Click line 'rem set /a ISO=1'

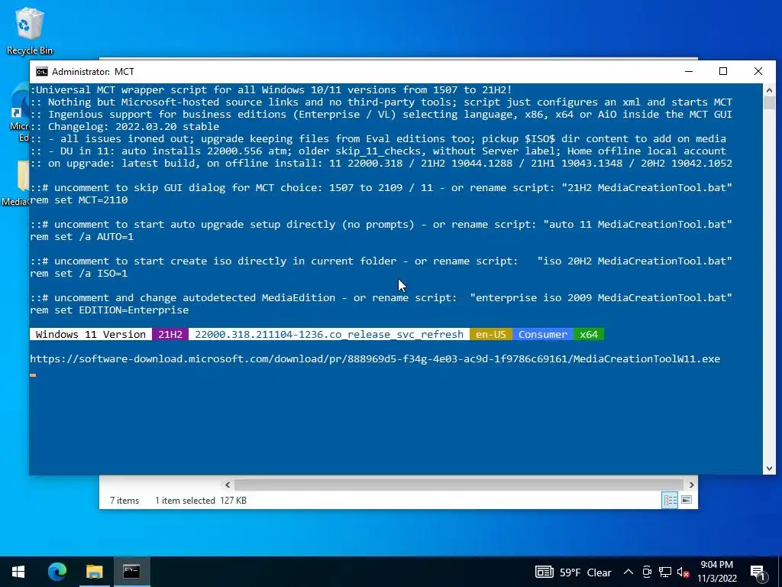coord(79,274)
